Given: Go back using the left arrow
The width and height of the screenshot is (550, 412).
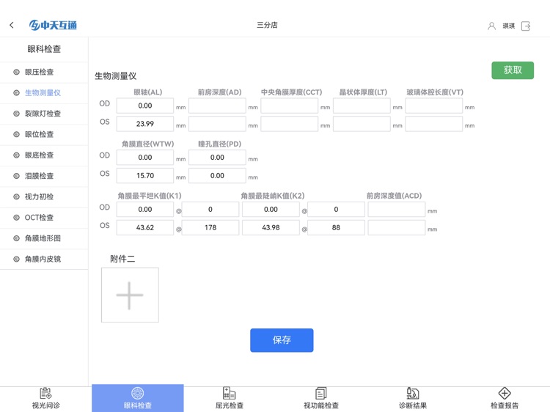Looking at the screenshot, I should pos(12,25).
